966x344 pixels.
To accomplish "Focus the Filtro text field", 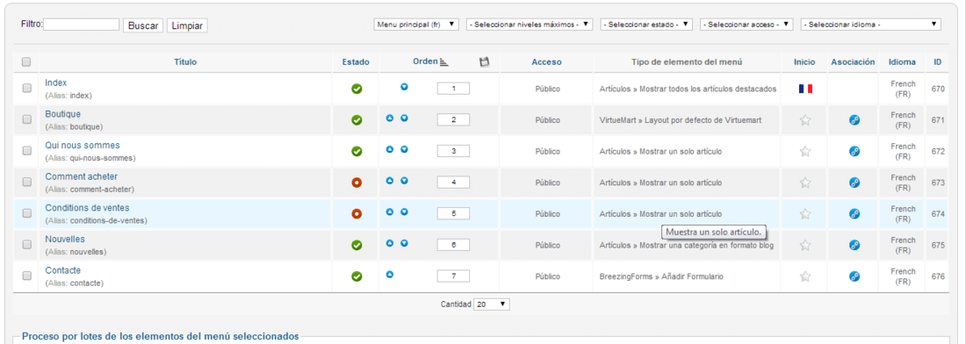I will tap(81, 25).
